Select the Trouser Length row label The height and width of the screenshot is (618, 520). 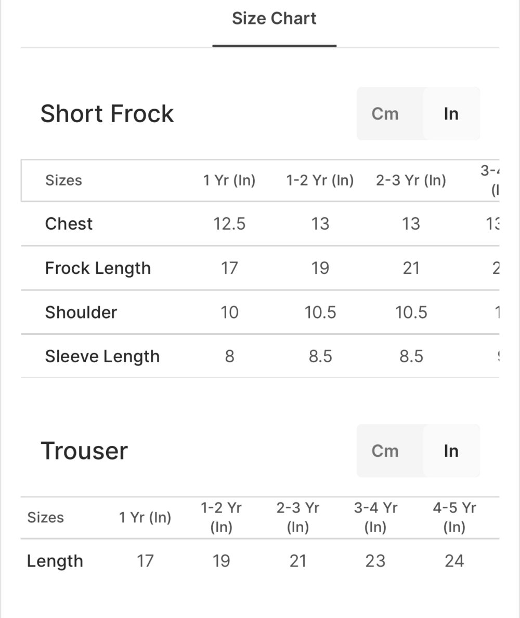pyautogui.click(x=55, y=561)
